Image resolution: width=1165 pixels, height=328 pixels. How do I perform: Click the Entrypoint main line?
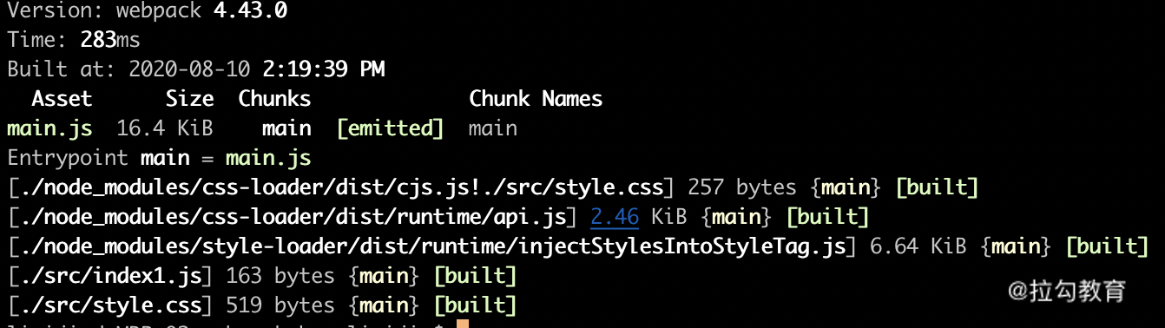[x=159, y=158]
